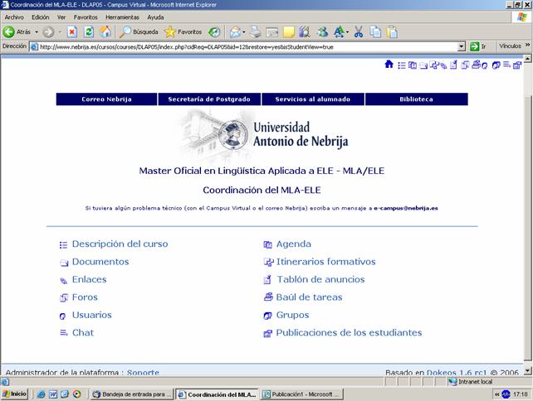Image resolution: width=533 pixels, height=401 pixels.
Task: Click the e-campus@nebrija.es email link
Action: pyautogui.click(x=406, y=208)
